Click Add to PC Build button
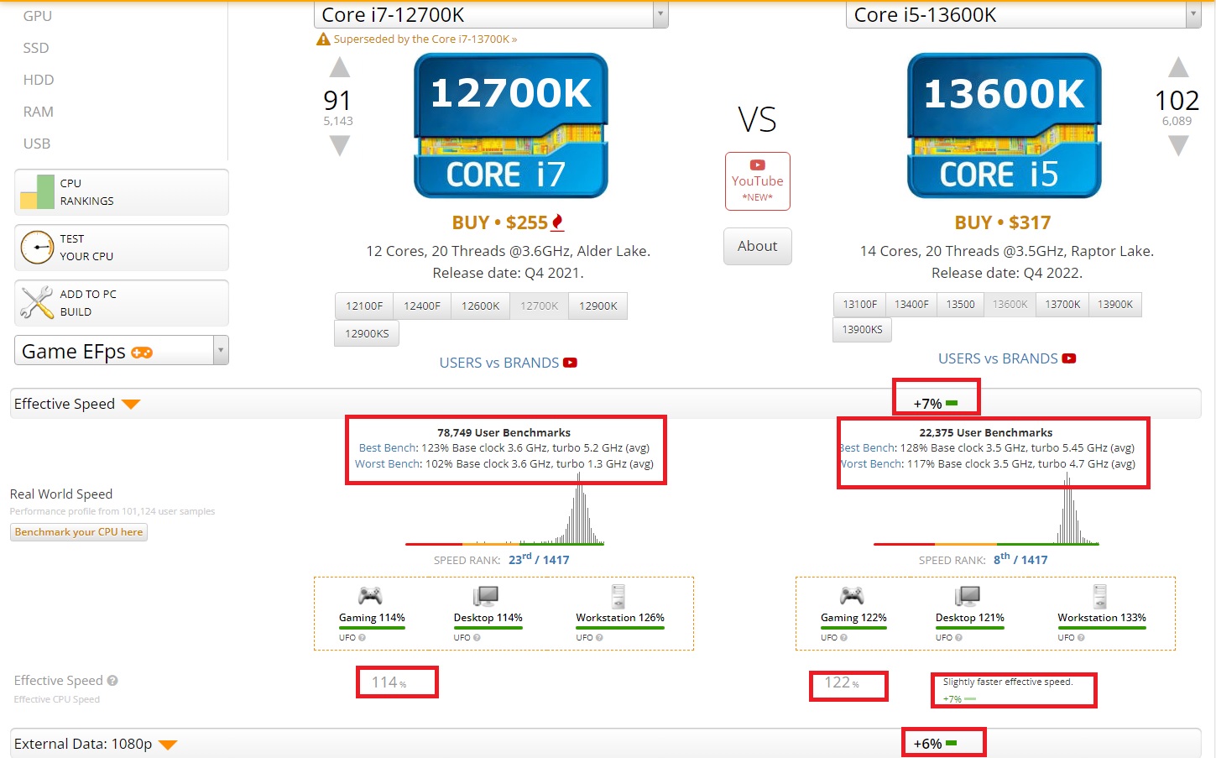This screenshot has height=758, width=1216. [121, 303]
